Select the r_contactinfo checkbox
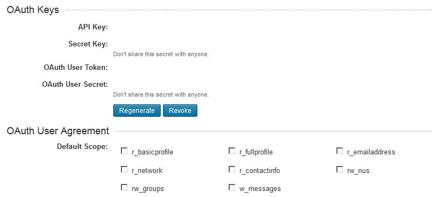 tap(232, 169)
